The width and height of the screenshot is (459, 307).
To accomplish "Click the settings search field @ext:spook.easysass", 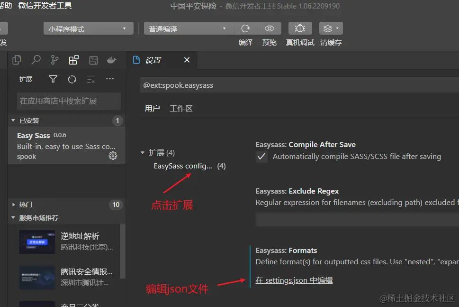I will pos(299,85).
